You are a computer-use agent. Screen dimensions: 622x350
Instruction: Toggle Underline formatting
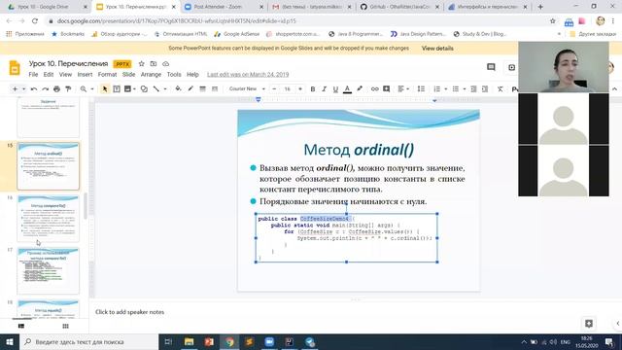tap(335, 88)
